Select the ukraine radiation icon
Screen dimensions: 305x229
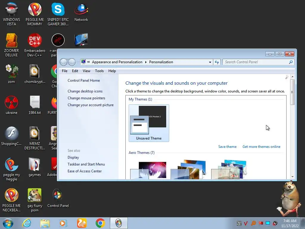pyautogui.click(x=12, y=105)
